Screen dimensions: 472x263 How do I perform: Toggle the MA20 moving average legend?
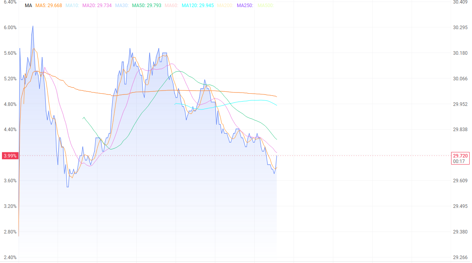[x=97, y=6]
